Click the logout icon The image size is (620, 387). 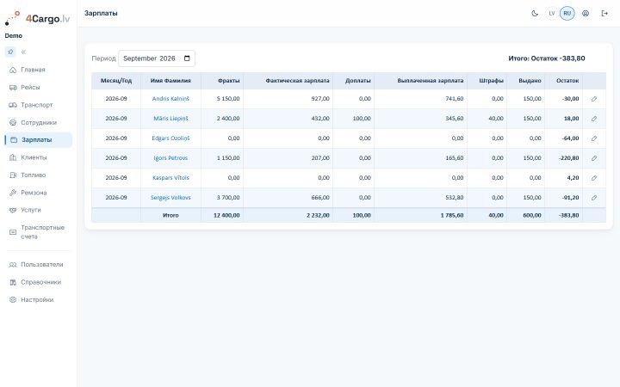pos(604,14)
